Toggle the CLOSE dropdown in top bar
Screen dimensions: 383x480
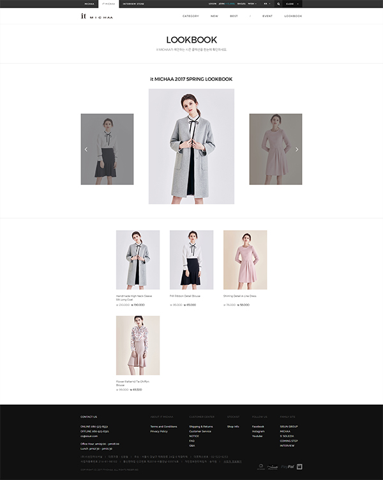292,4
